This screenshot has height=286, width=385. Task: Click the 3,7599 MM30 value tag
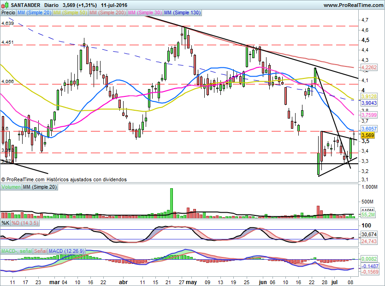(x=369, y=115)
